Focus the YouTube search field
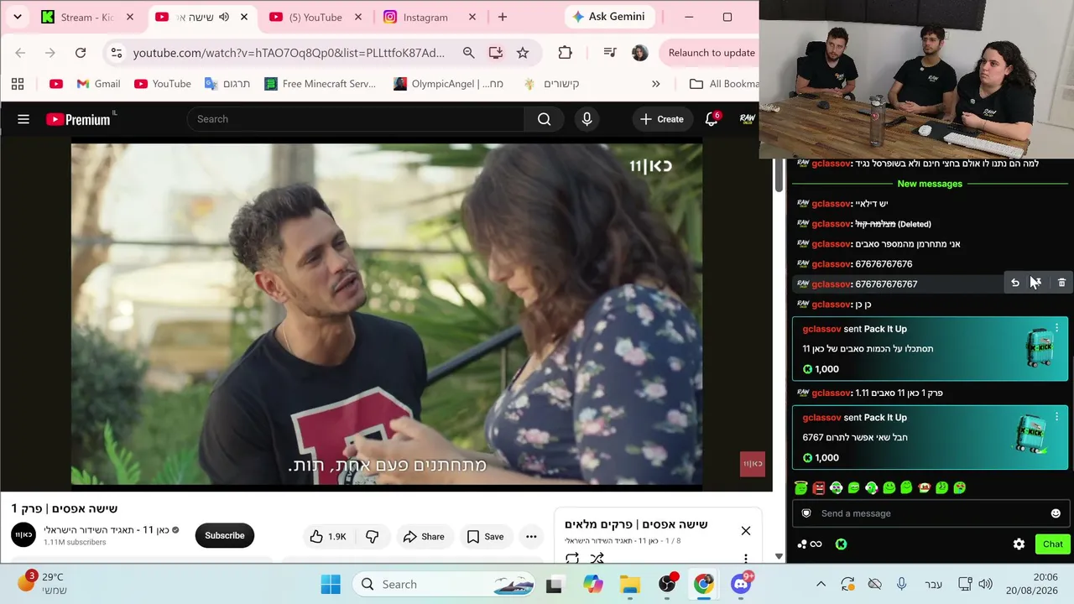 click(356, 119)
